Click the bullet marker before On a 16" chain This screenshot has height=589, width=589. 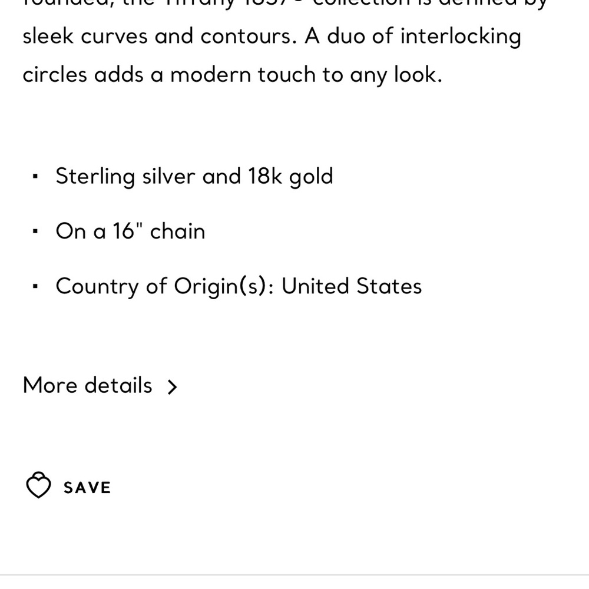(35, 231)
